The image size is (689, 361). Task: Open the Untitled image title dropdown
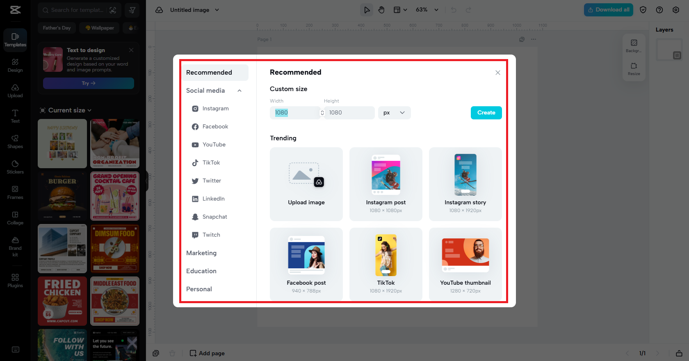click(x=194, y=10)
